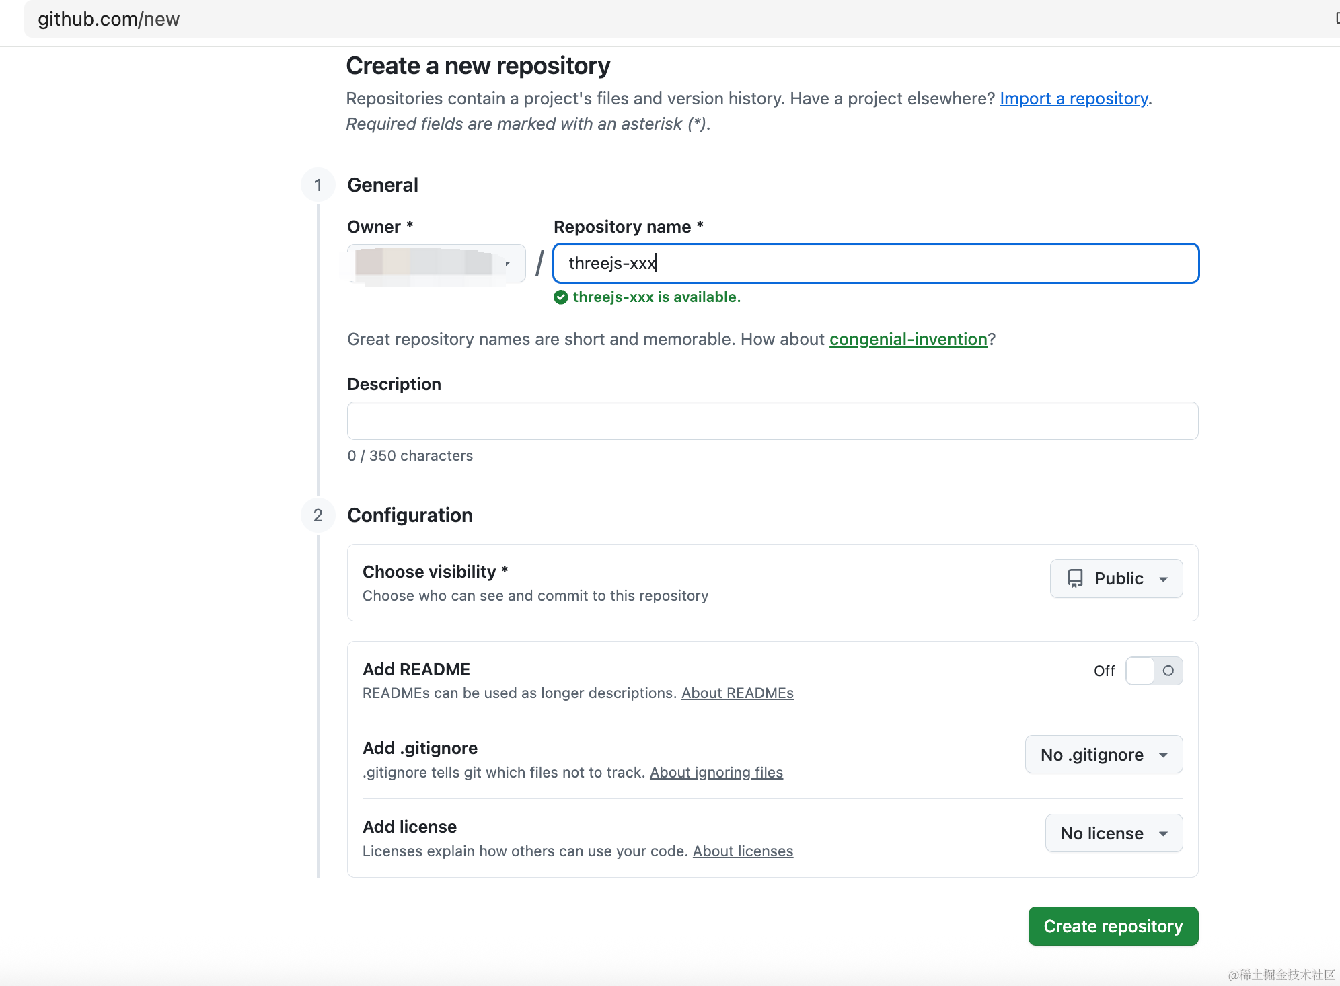
Task: Open the Public visibility dropdown
Action: (x=1117, y=578)
